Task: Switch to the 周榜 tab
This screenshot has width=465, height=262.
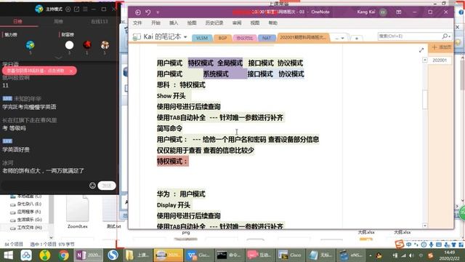Action: pyautogui.click(x=58, y=21)
